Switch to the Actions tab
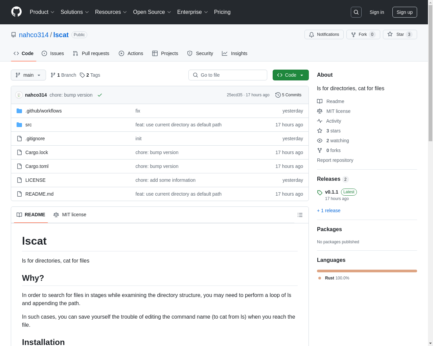This screenshot has width=433, height=346. (x=131, y=53)
